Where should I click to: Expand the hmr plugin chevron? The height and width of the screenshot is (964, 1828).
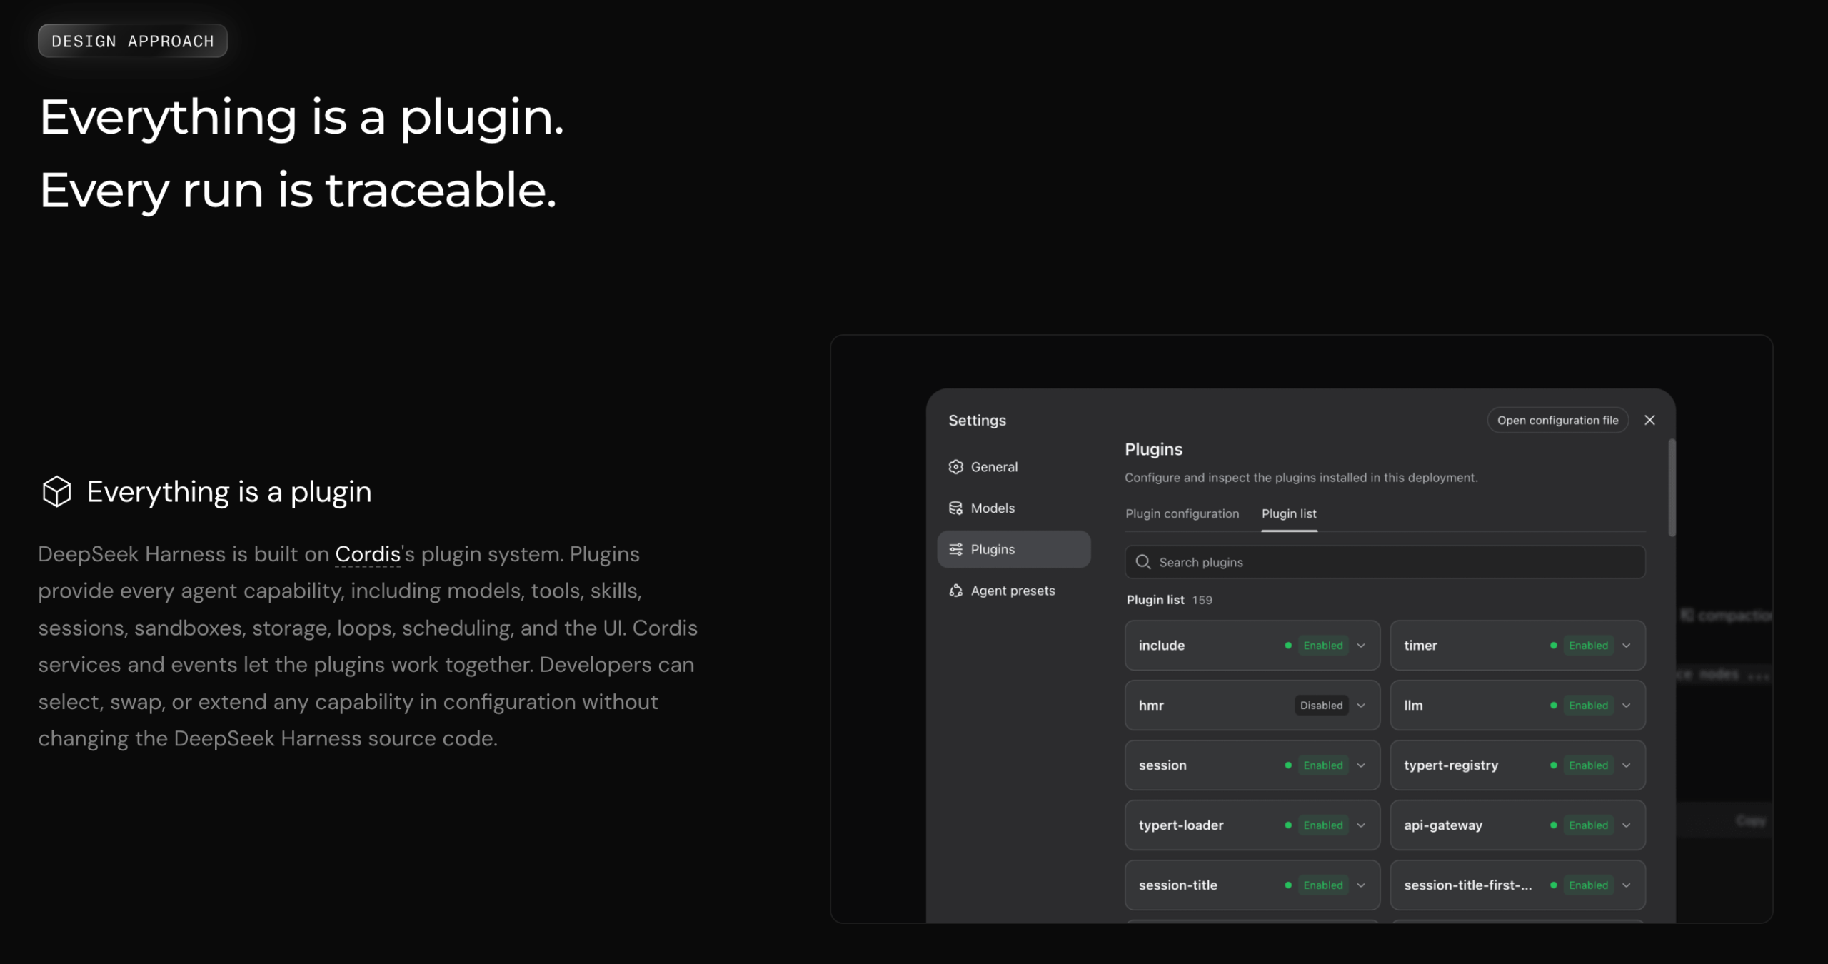coord(1361,706)
